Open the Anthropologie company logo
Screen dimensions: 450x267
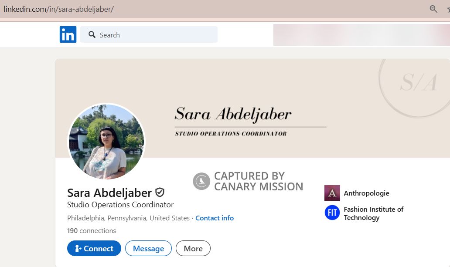pyautogui.click(x=332, y=193)
